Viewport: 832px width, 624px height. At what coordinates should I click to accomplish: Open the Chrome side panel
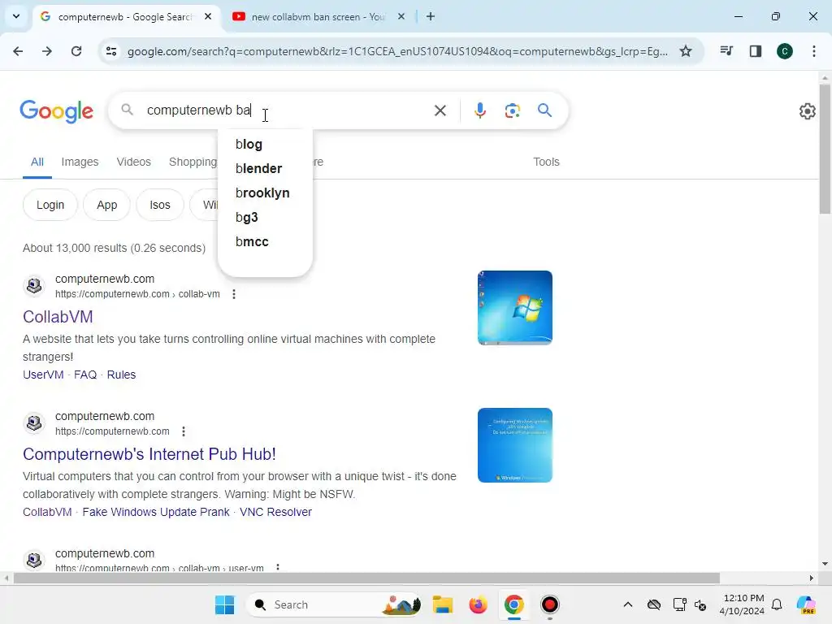click(756, 51)
